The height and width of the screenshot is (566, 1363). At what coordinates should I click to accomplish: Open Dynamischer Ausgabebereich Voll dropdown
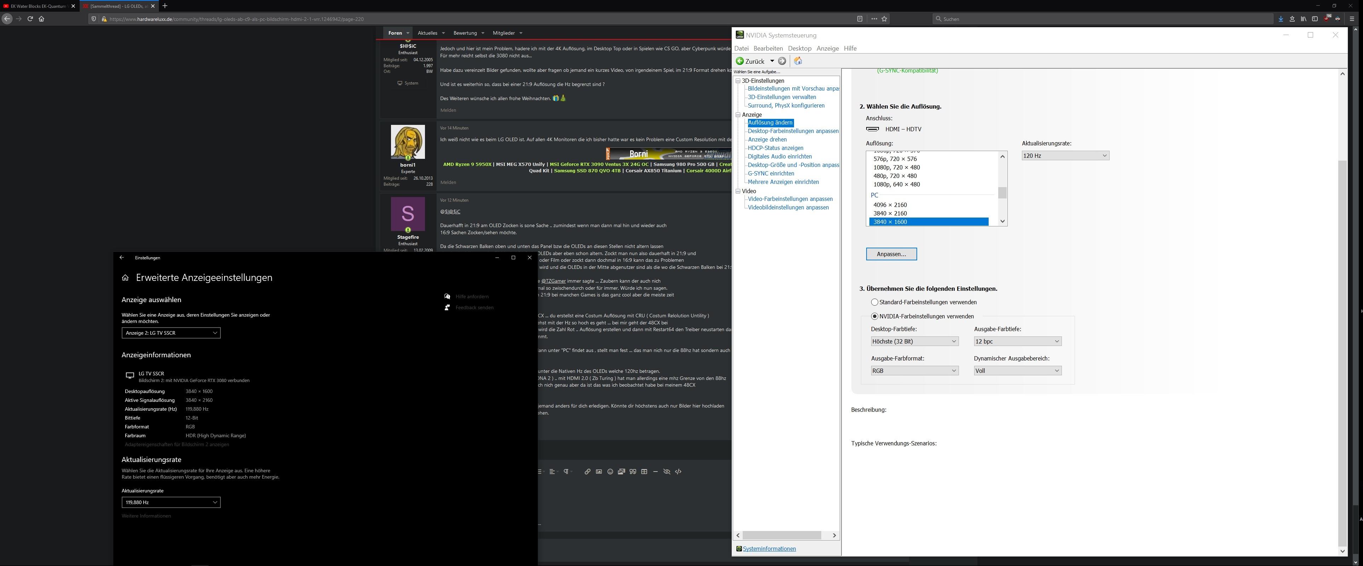point(1018,370)
